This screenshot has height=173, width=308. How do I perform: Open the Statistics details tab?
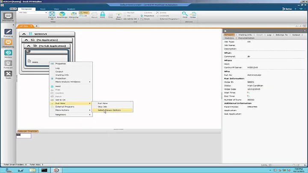pyautogui.click(x=229, y=38)
